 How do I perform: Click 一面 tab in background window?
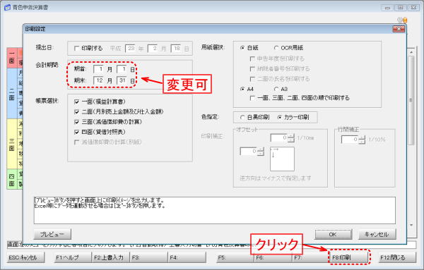click(11, 58)
